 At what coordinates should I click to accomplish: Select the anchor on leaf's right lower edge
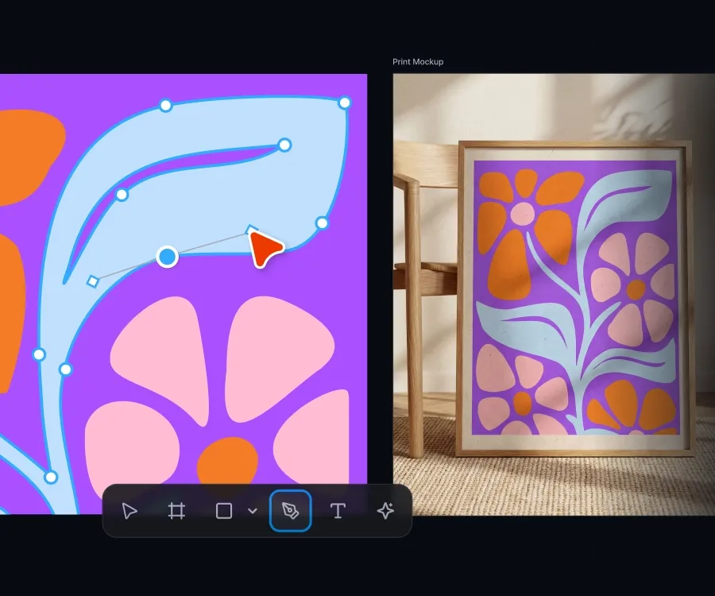click(x=322, y=223)
